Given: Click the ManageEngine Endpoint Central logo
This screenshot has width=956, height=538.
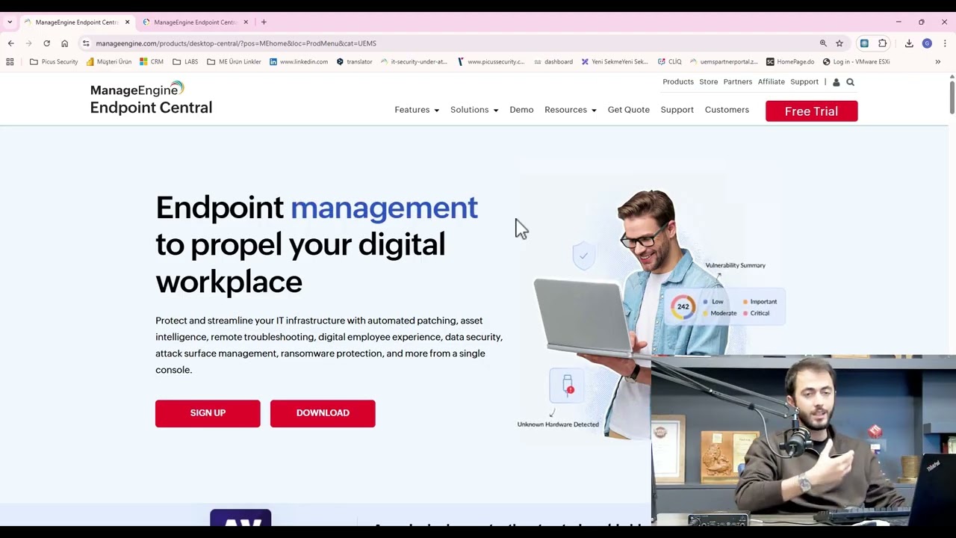Looking at the screenshot, I should pos(151,98).
